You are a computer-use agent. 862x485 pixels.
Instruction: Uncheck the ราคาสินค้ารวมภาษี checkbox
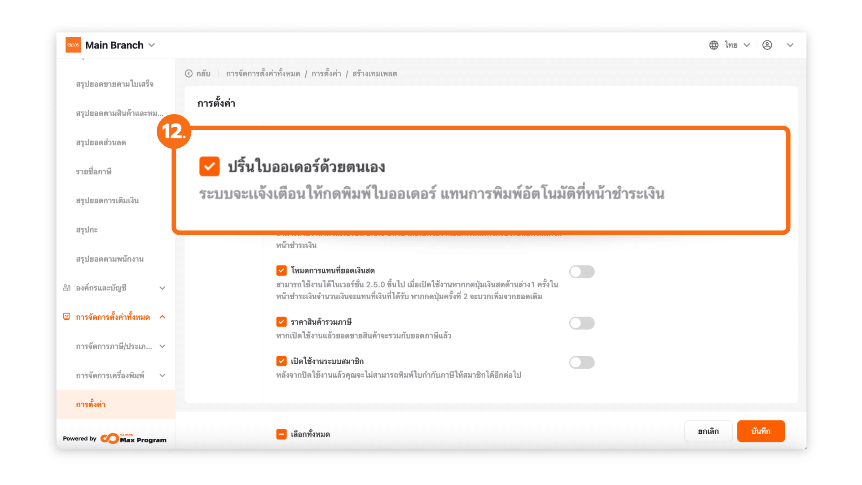(x=281, y=322)
